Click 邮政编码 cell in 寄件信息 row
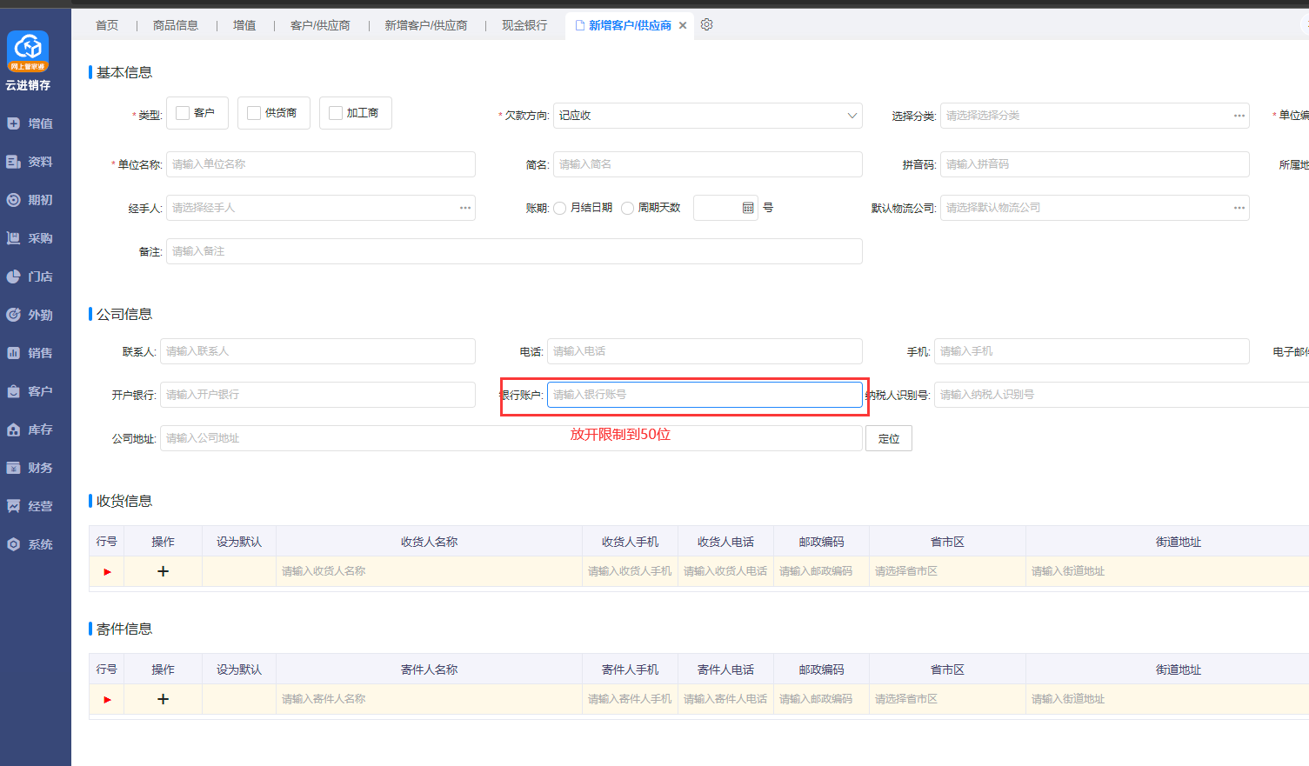1309x766 pixels. [x=821, y=699]
